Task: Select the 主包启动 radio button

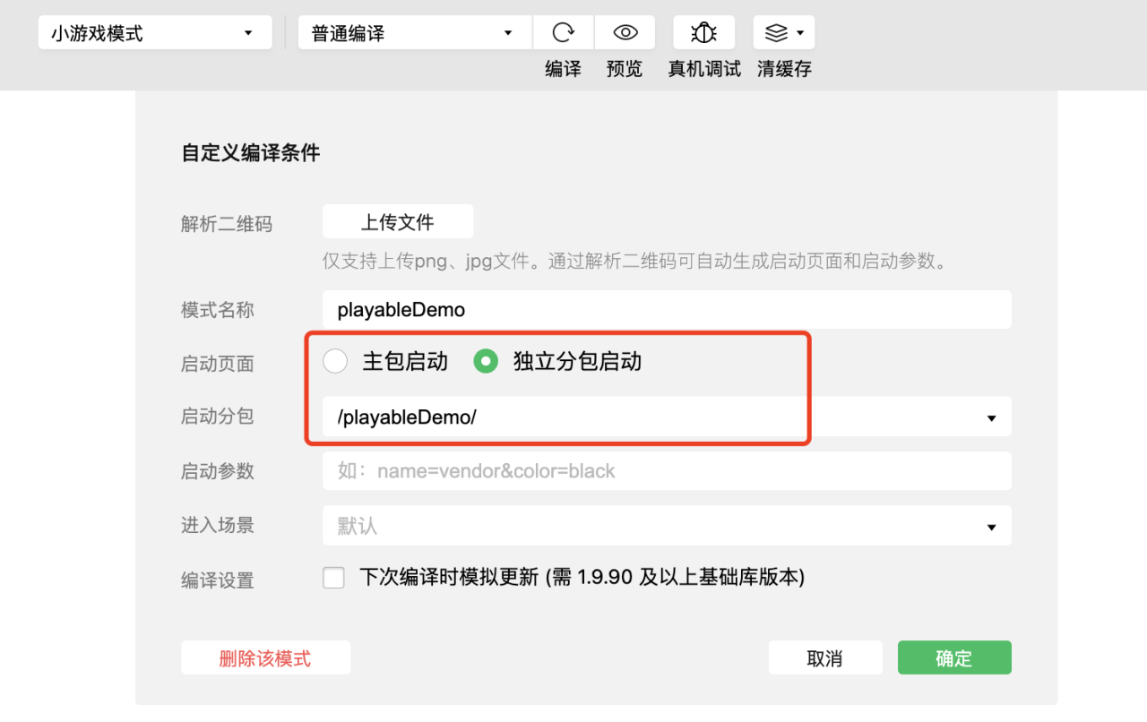Action: (335, 361)
